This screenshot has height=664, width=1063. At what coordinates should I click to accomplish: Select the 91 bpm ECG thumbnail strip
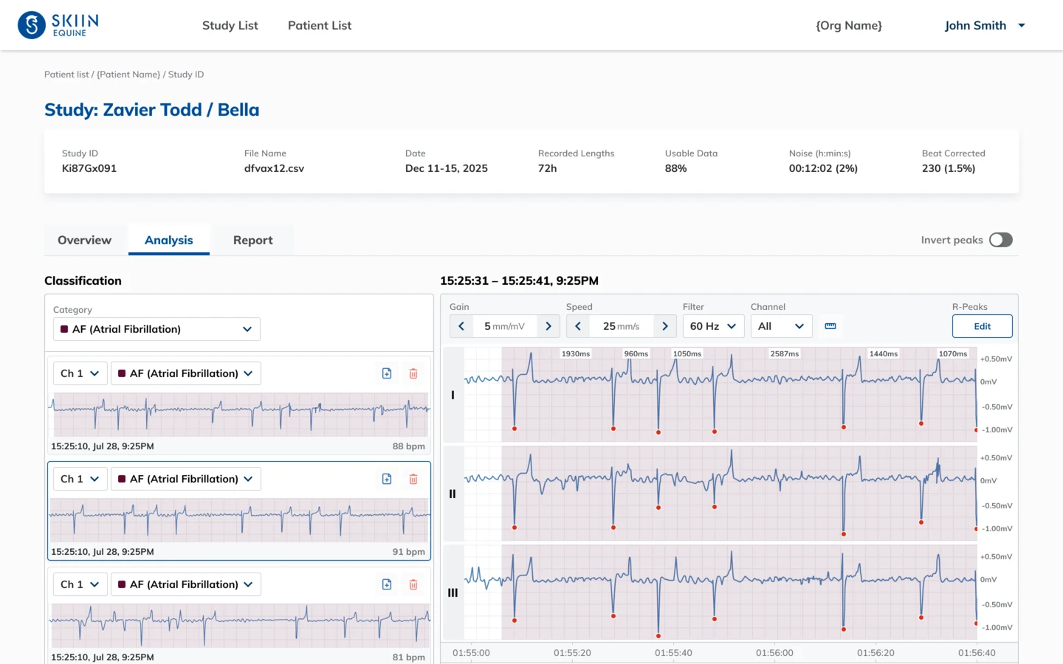coord(239,520)
